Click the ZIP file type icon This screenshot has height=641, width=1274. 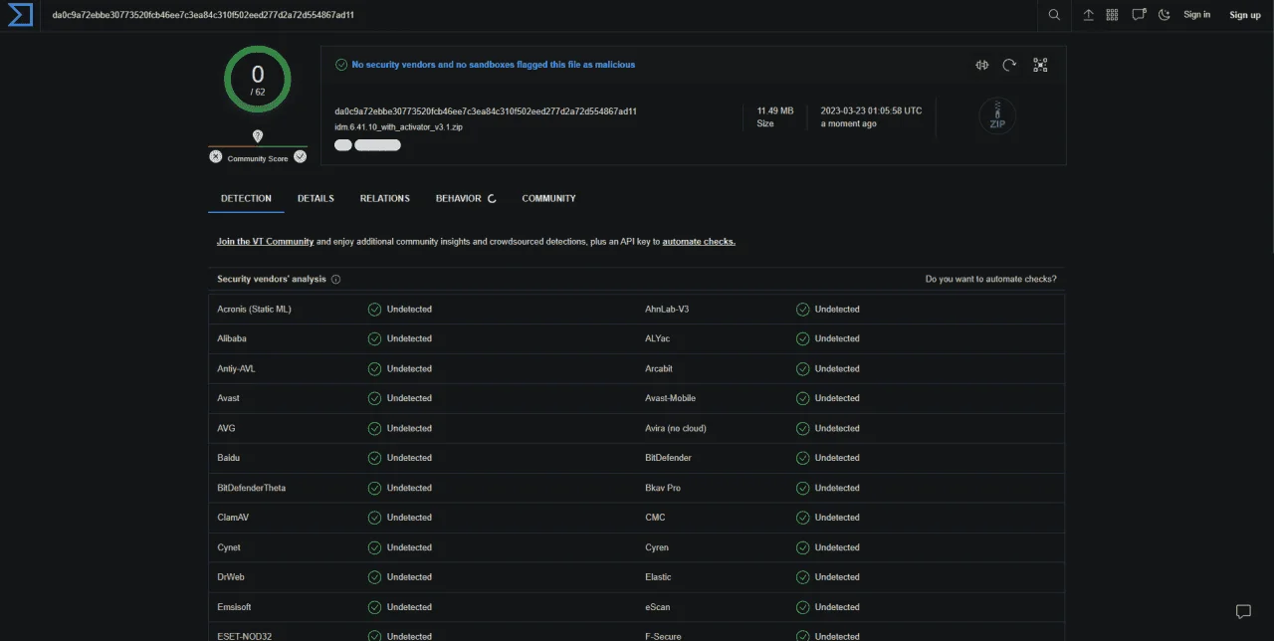[997, 115]
